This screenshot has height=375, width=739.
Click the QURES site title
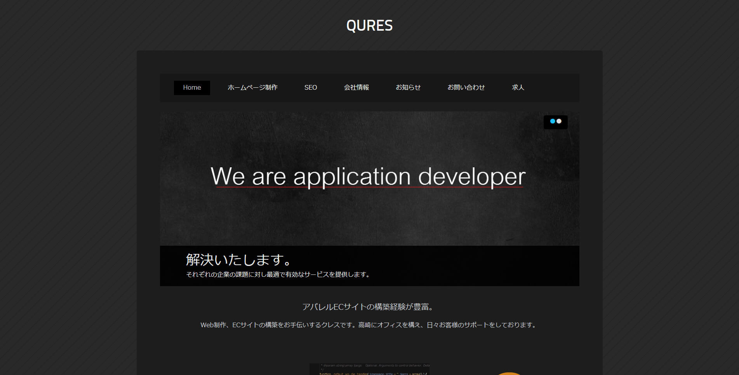[x=369, y=26]
